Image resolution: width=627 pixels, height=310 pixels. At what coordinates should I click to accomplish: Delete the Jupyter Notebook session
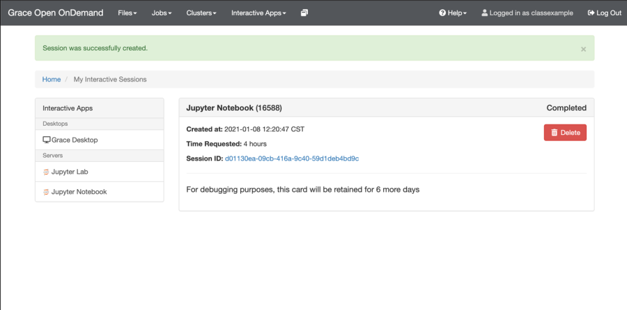point(565,133)
